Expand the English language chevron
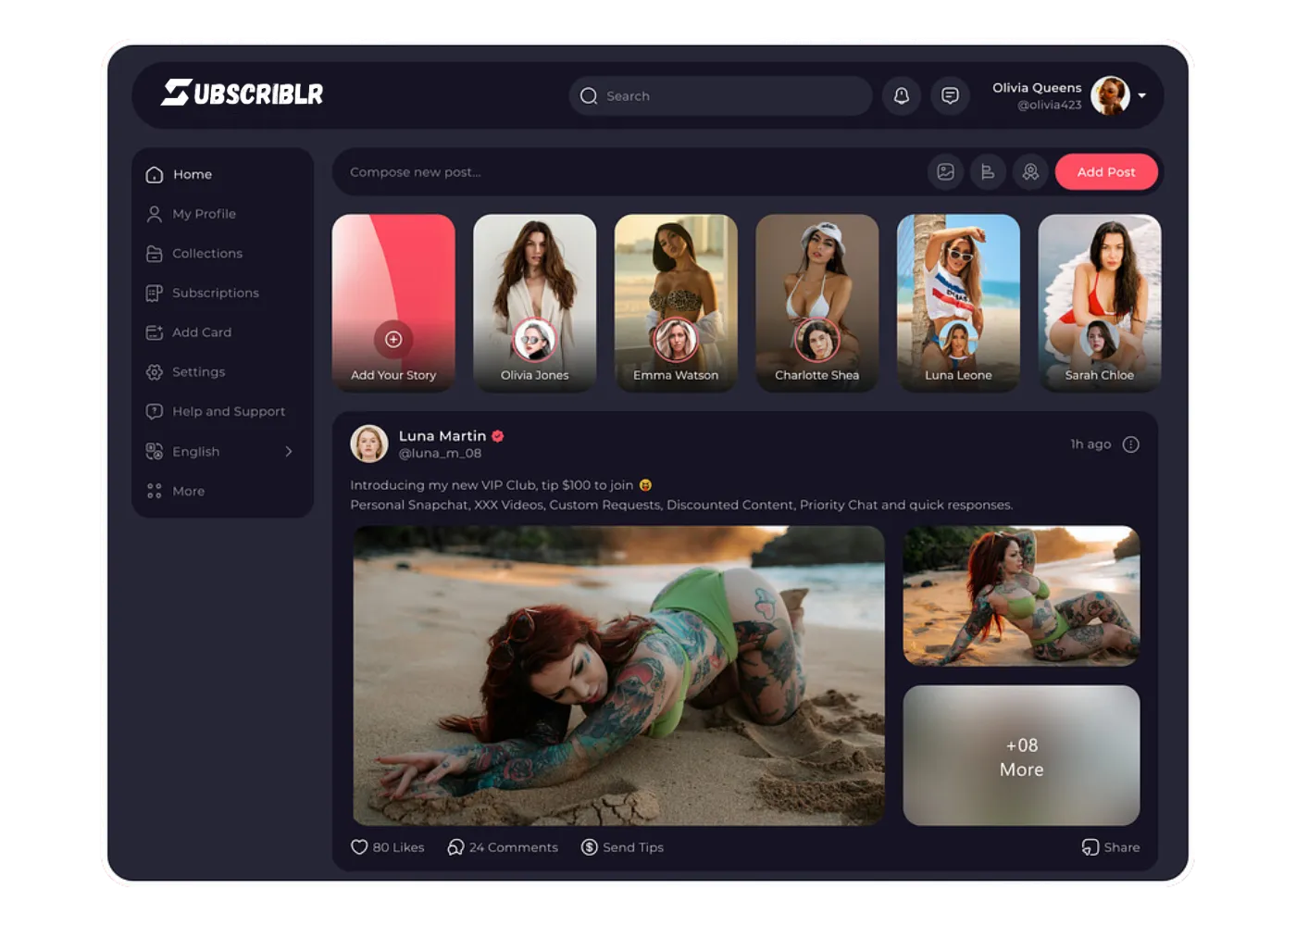Viewport: 1296px width, 926px height. [x=289, y=452]
